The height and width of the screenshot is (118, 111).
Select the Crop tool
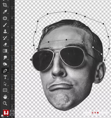coord(5,5)
